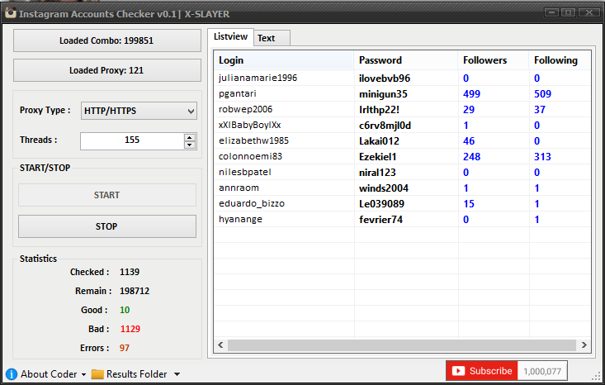Sort by the Following column header
This screenshot has height=385, width=605.
pos(560,60)
